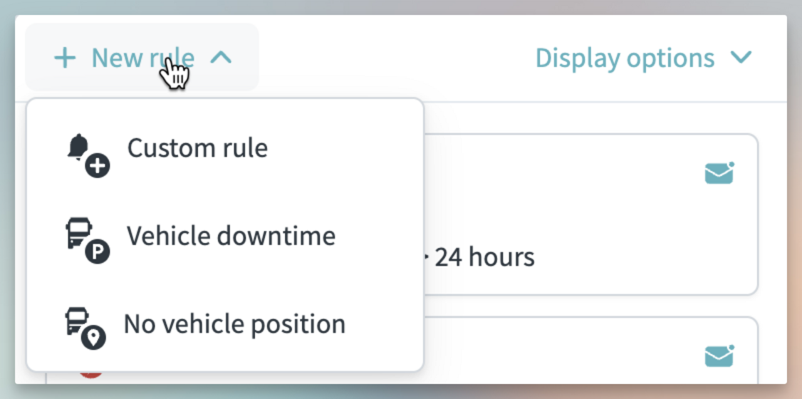Click the bell-plus Custom rule icon

point(87,156)
